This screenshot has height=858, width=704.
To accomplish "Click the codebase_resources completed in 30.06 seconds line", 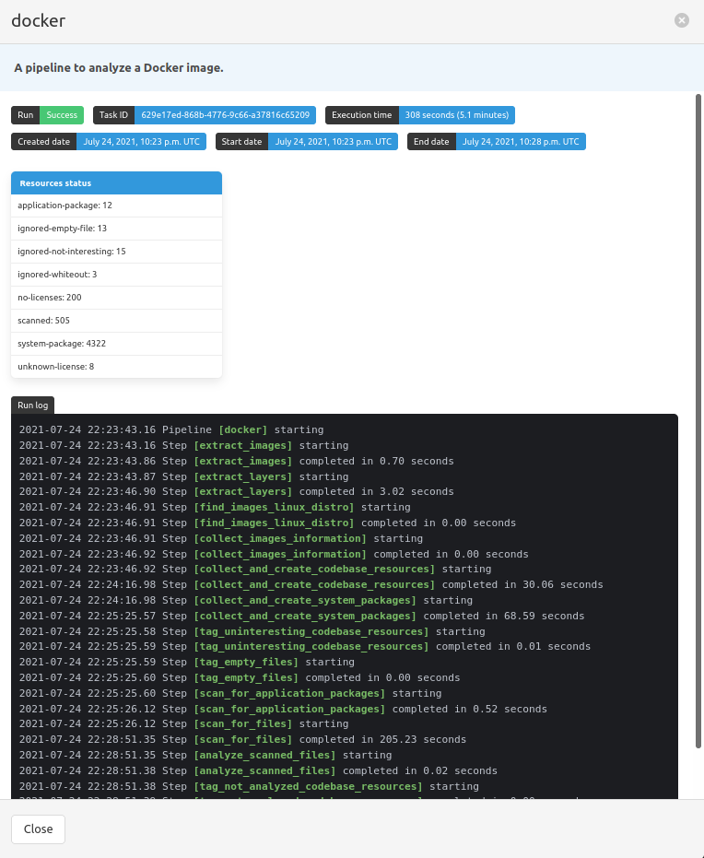I will coord(311,585).
